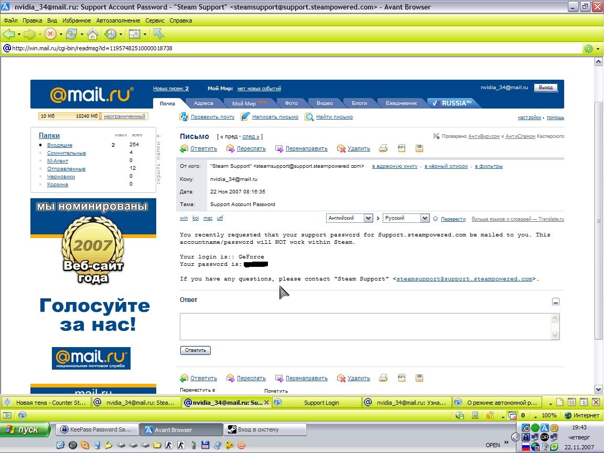Click the настройки settings link
Screen dimensions: 604x453
[529, 117]
